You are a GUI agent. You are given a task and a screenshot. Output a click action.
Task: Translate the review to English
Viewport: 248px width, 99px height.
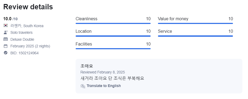(x=103, y=86)
